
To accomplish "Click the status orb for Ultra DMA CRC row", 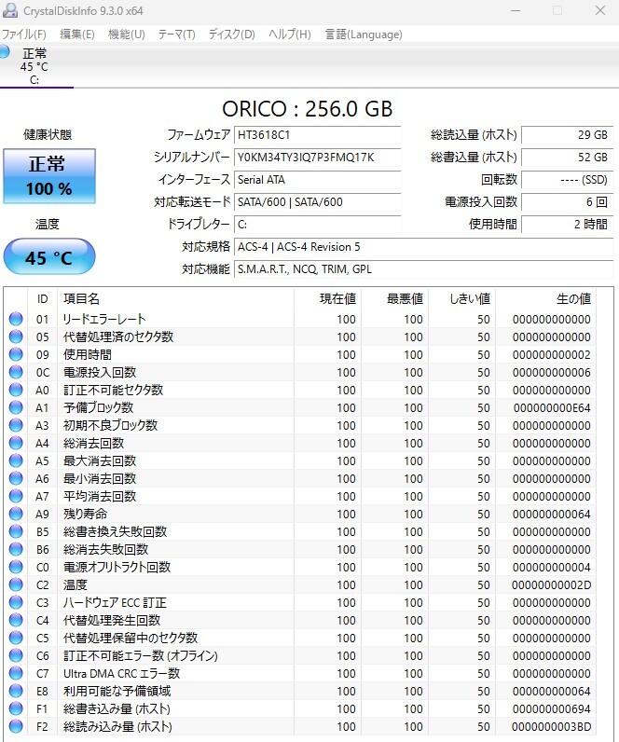I will click(x=16, y=673).
